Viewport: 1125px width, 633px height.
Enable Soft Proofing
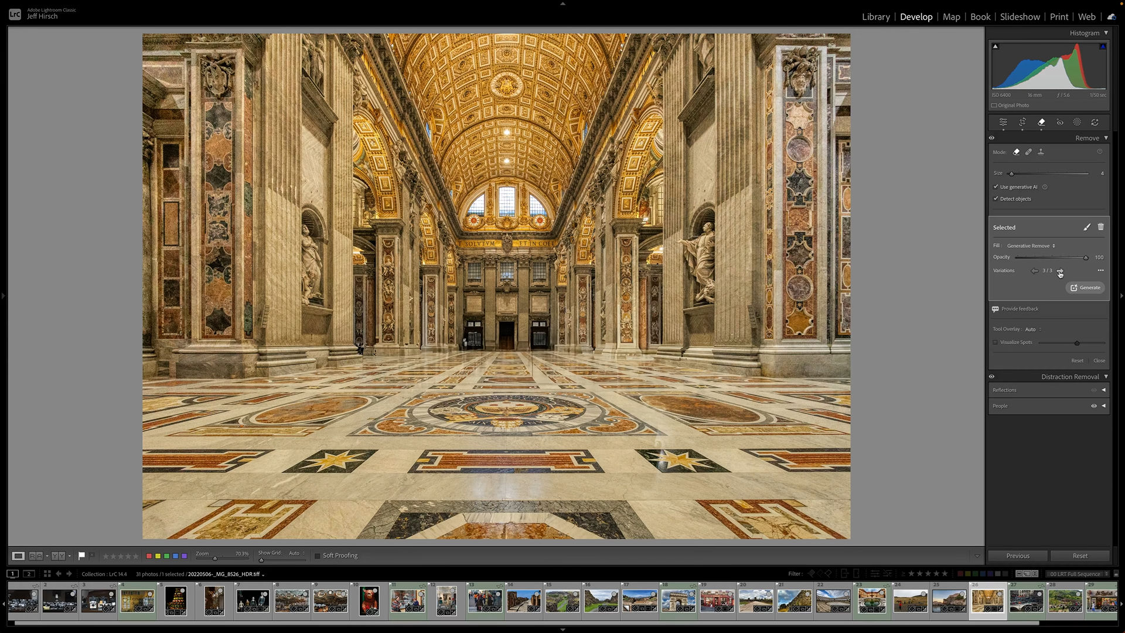pos(318,556)
